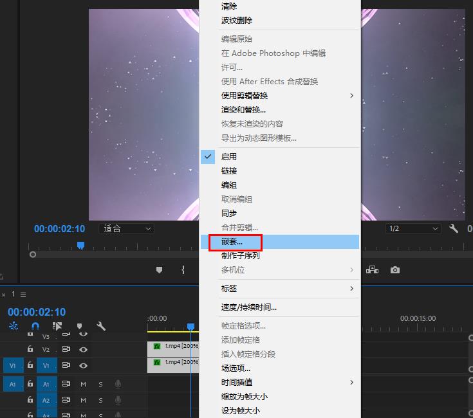Enable voice-over record on A1
The image size is (473, 418).
pos(118,384)
